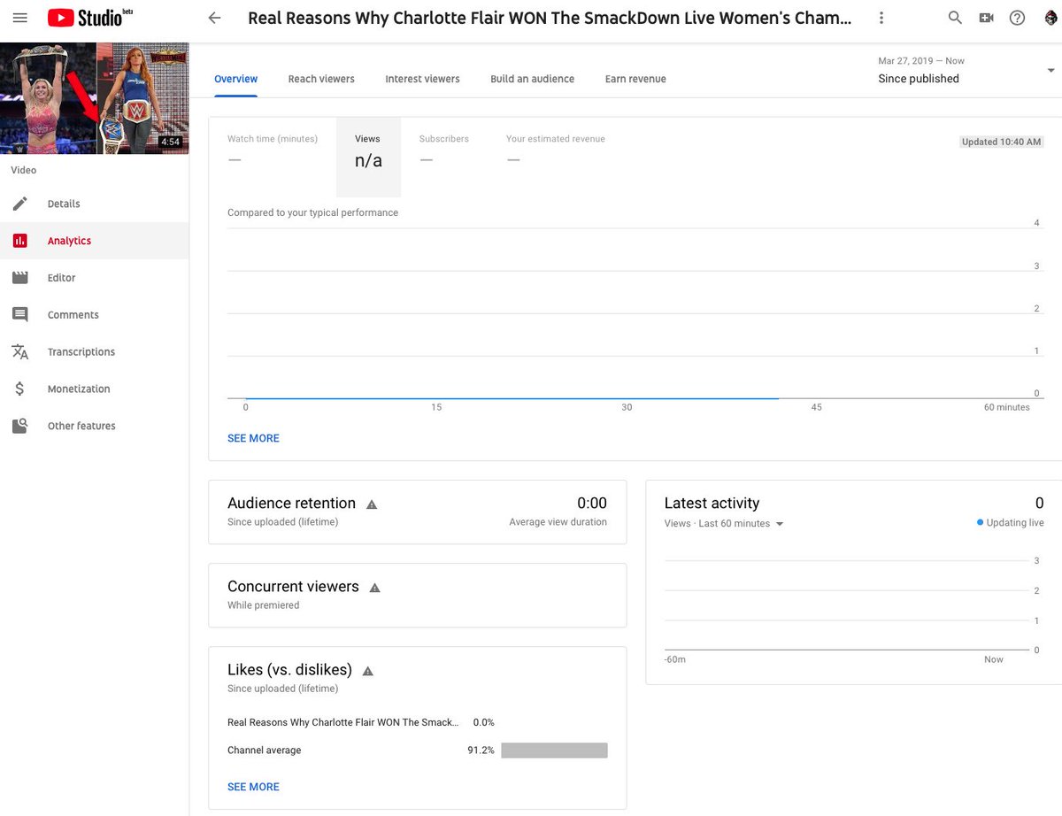Click the create video camera icon
The image size is (1062, 816).
986,18
